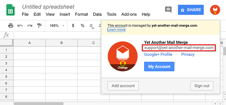226x105 pixels.
Task: Format as currency with dollar icon
Action: (x=73, y=26)
